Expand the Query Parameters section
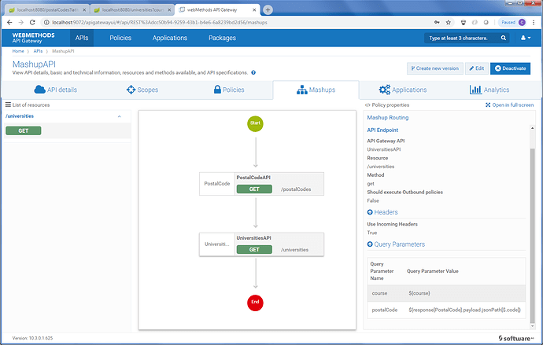Screen dimensions: 543x345 tap(370, 244)
